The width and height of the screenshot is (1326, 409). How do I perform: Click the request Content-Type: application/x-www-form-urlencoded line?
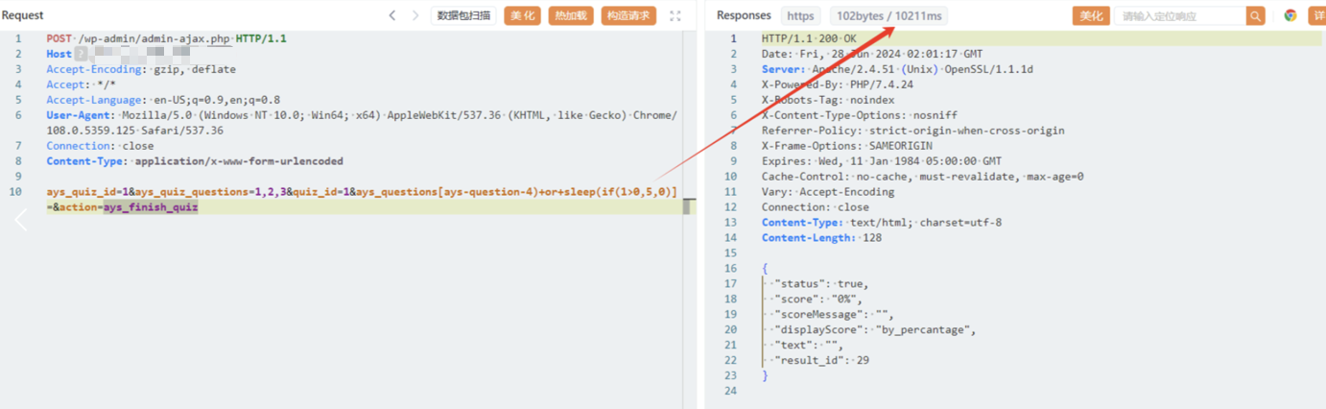point(195,161)
